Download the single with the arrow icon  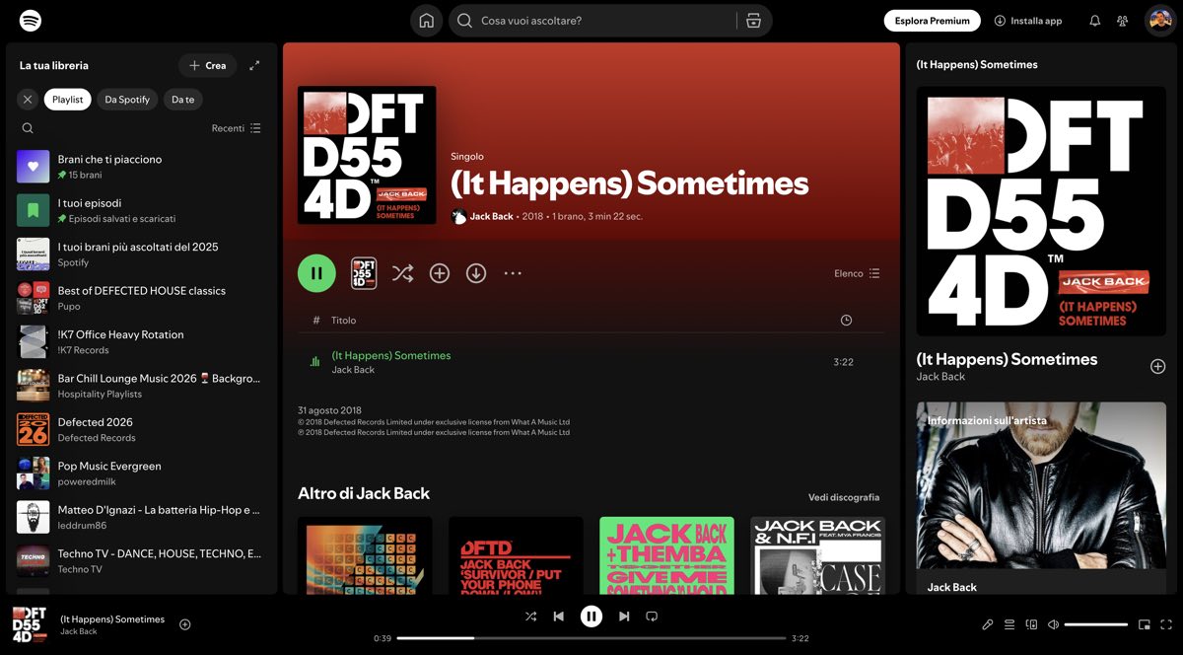click(x=476, y=273)
